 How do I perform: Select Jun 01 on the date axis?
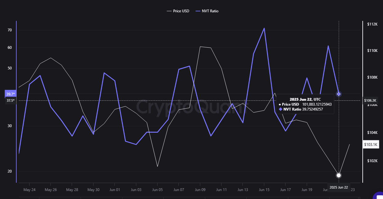[114, 190]
